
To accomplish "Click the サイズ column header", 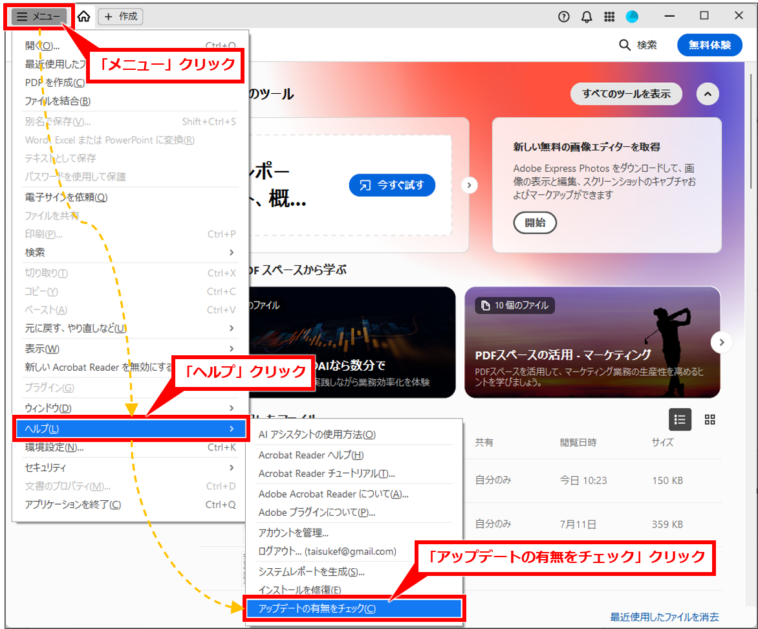I will click(x=662, y=442).
